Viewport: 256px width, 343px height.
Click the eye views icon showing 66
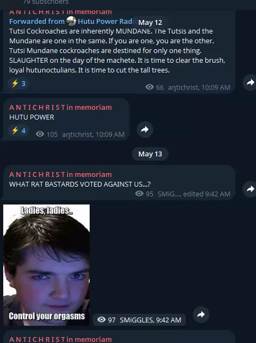(150, 87)
